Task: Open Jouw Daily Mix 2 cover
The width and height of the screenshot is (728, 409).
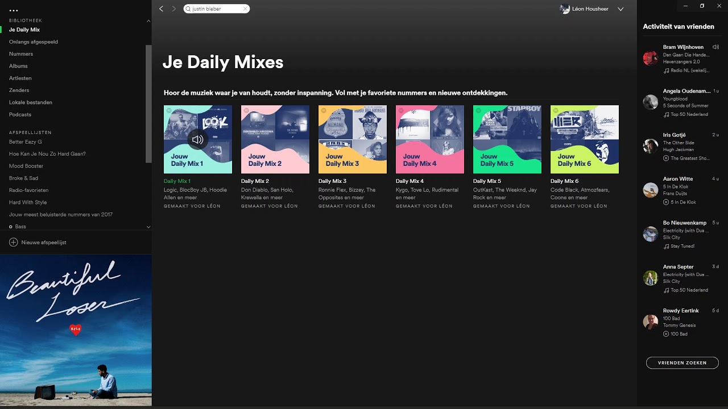Action: point(275,139)
